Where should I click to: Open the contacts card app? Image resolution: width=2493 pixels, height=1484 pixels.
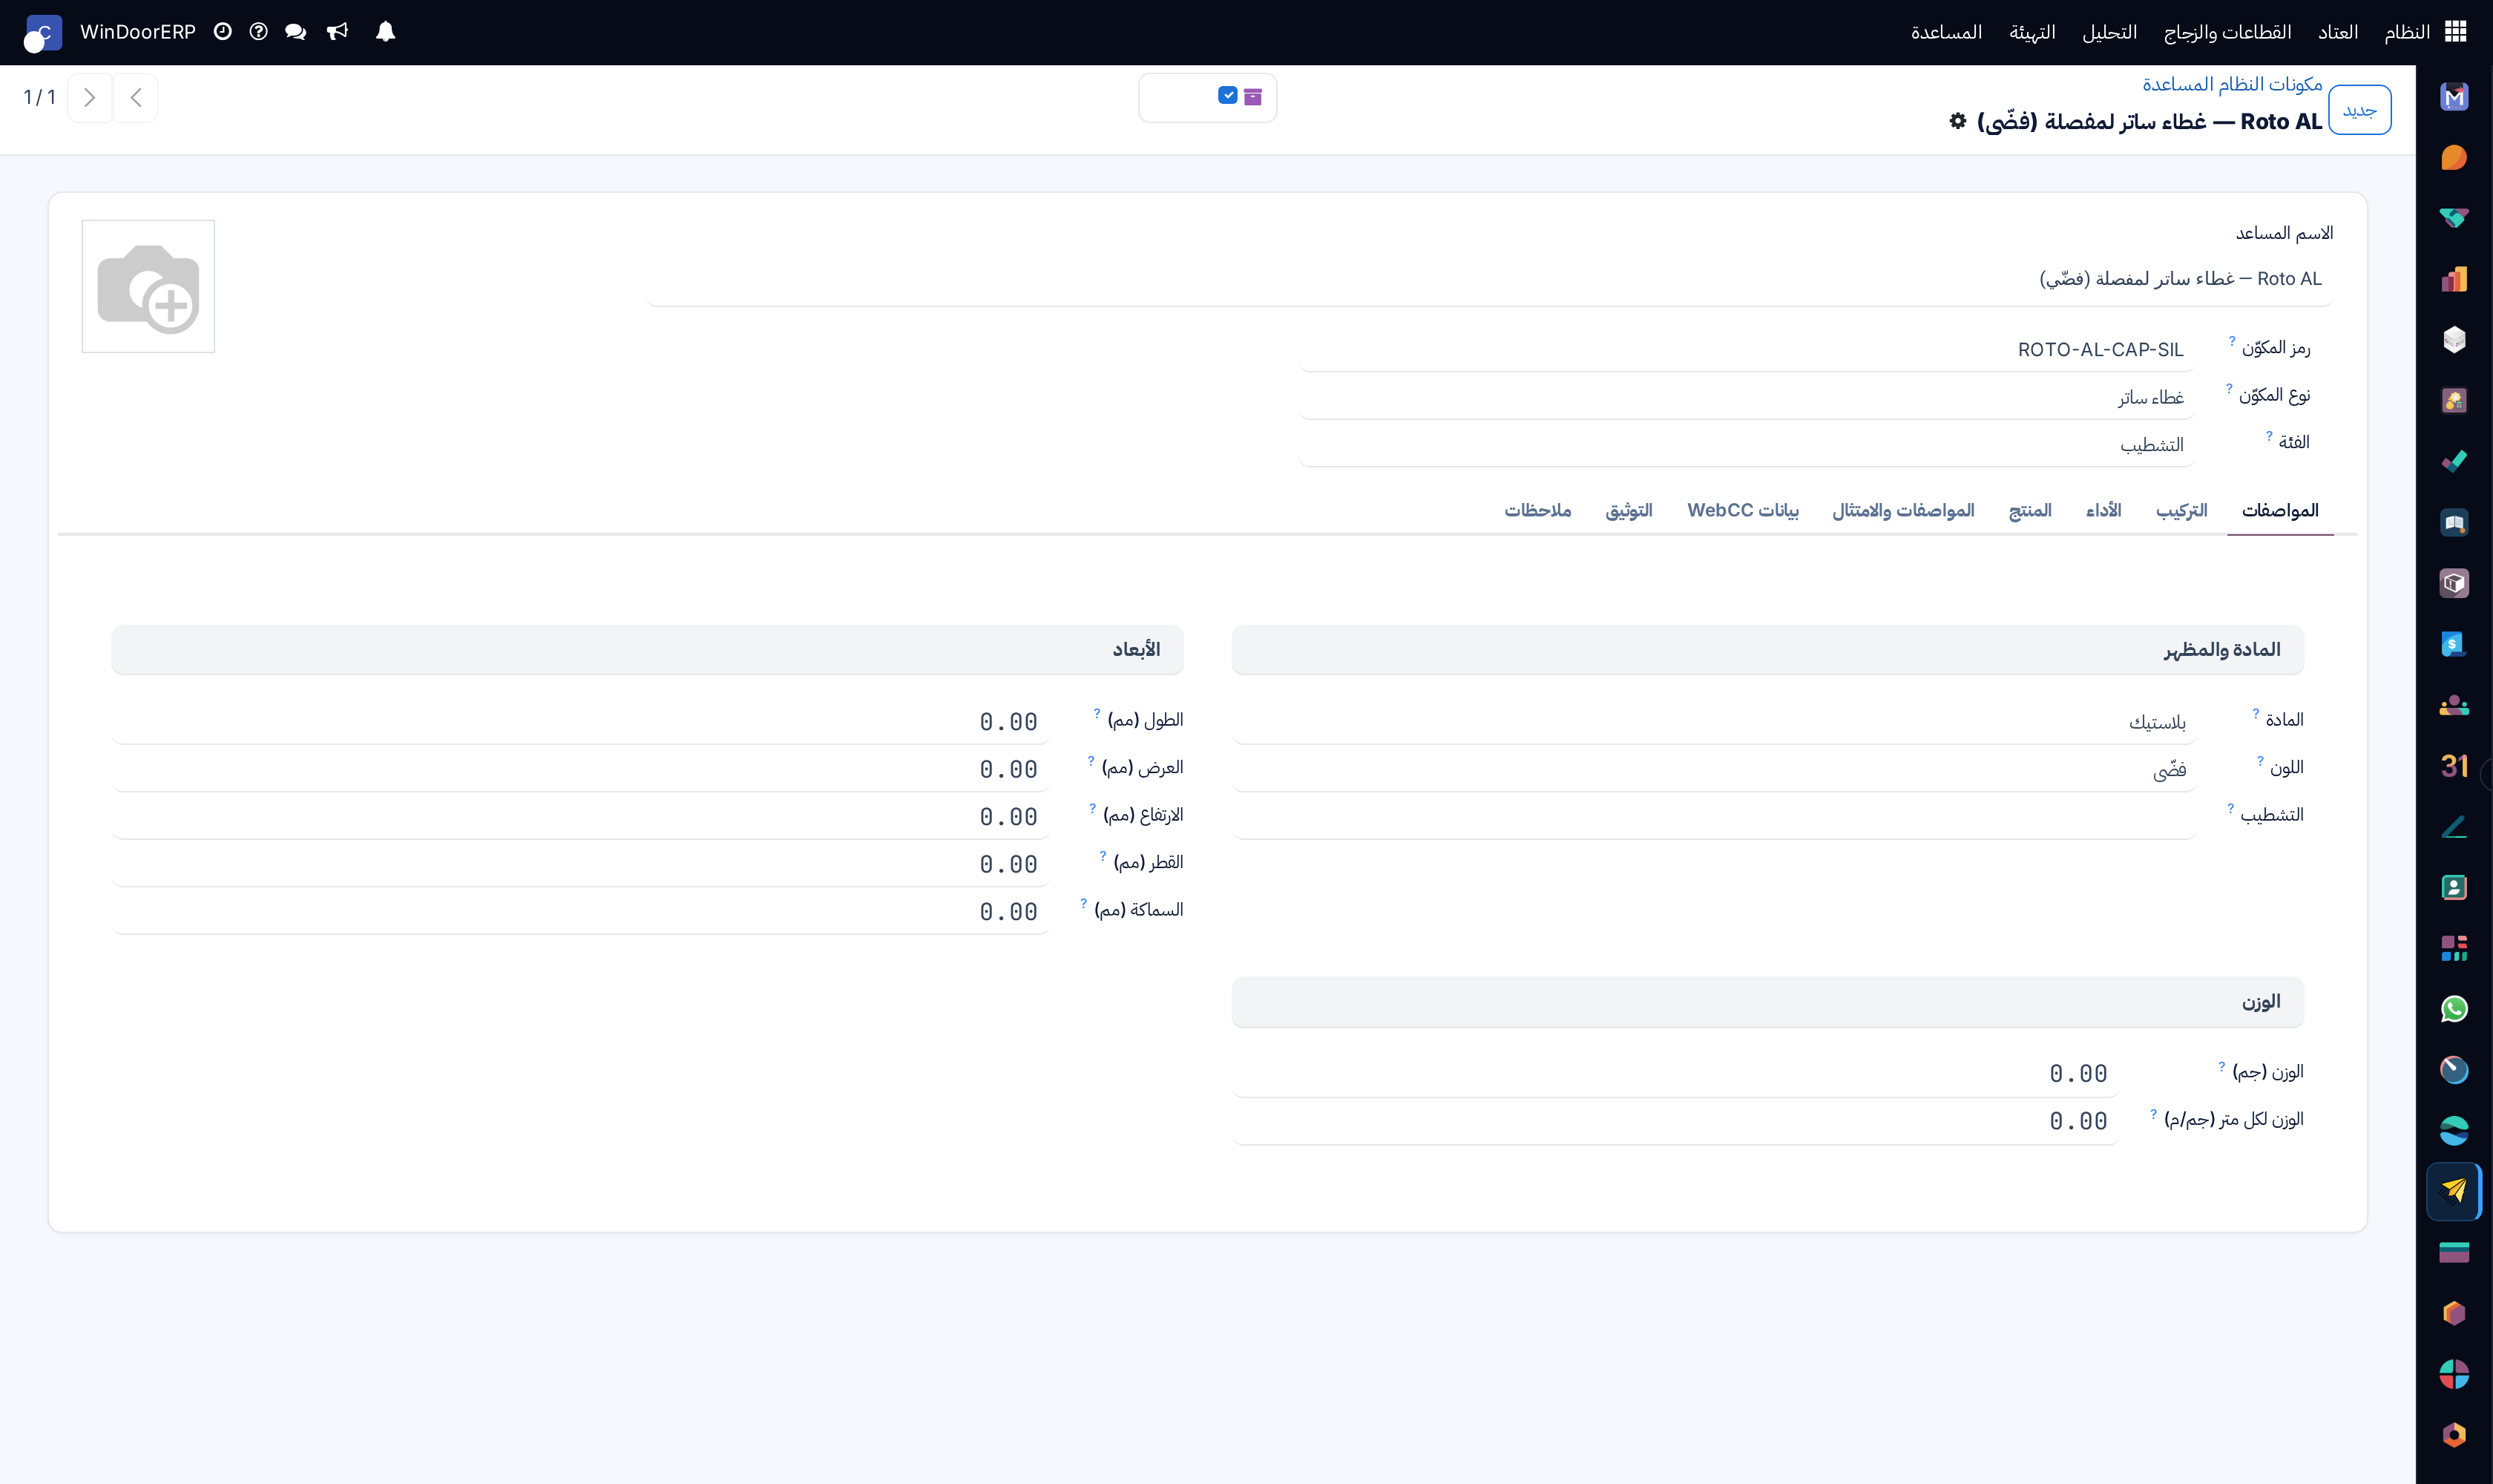click(x=2454, y=887)
